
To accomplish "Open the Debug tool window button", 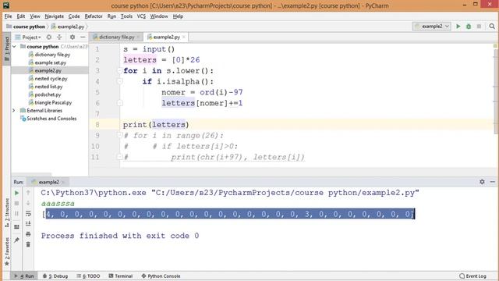I will (x=55, y=276).
